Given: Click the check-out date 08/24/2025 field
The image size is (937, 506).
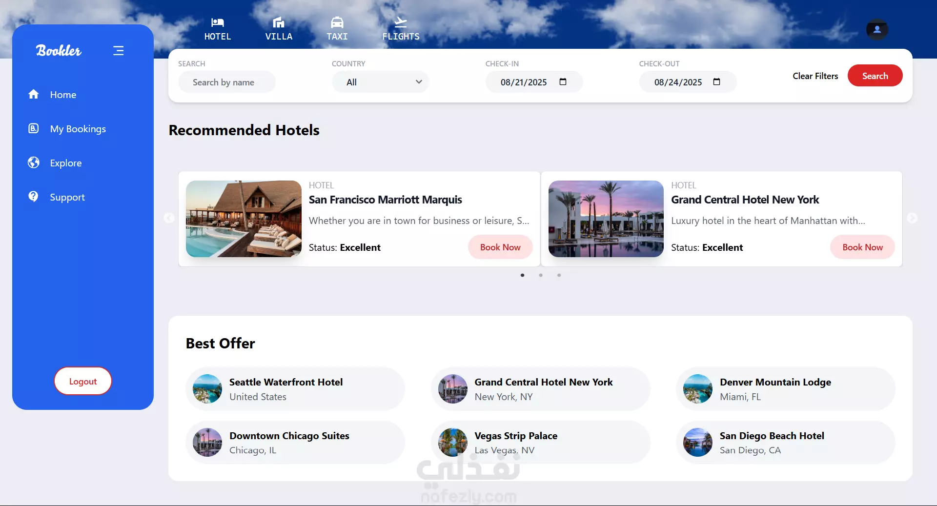Looking at the screenshot, I should (688, 82).
